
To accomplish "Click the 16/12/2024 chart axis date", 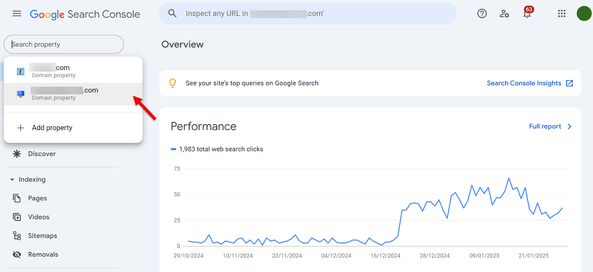I will (x=385, y=256).
